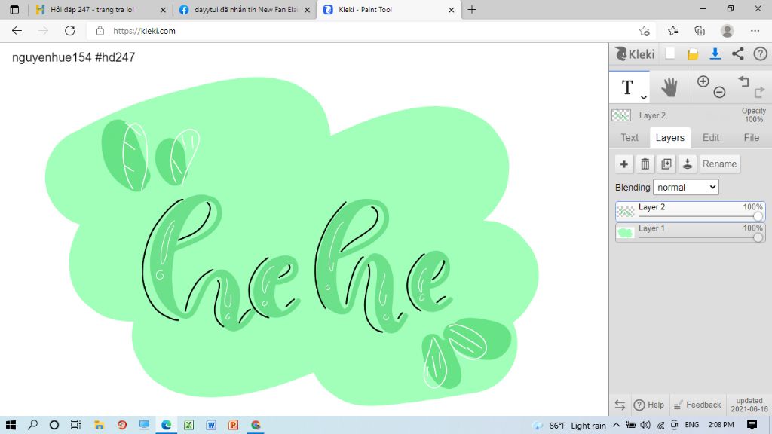
Task: Select Layer 2 in the layers list
Action: coord(690,211)
